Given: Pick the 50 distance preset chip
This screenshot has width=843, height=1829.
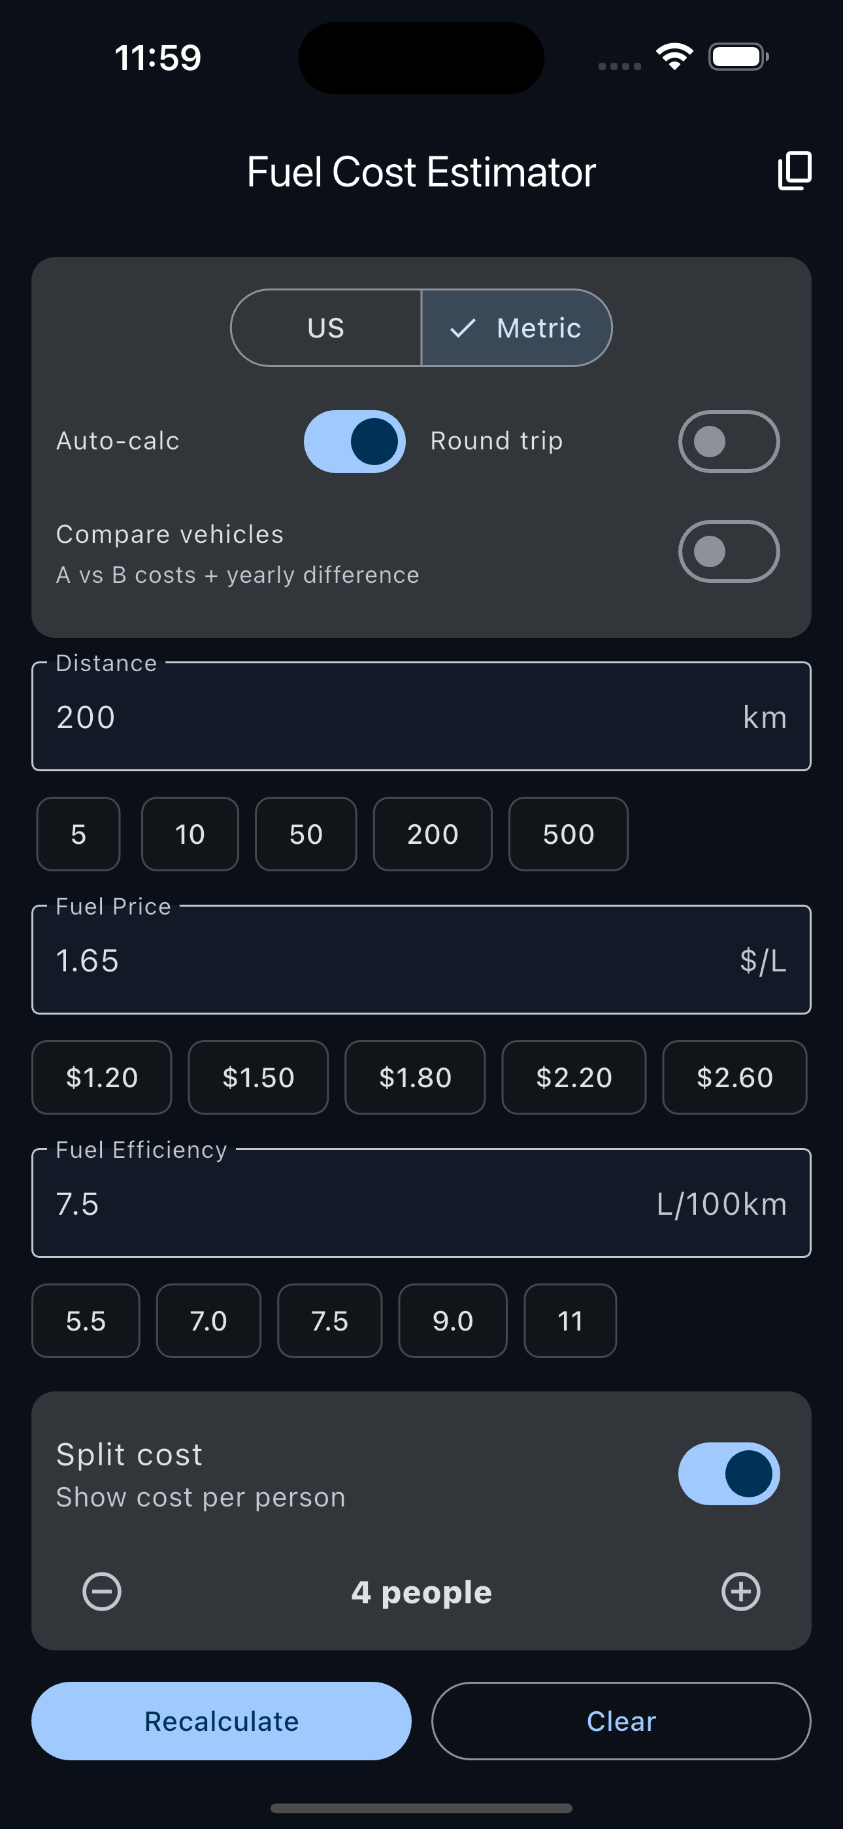Looking at the screenshot, I should 306,834.
